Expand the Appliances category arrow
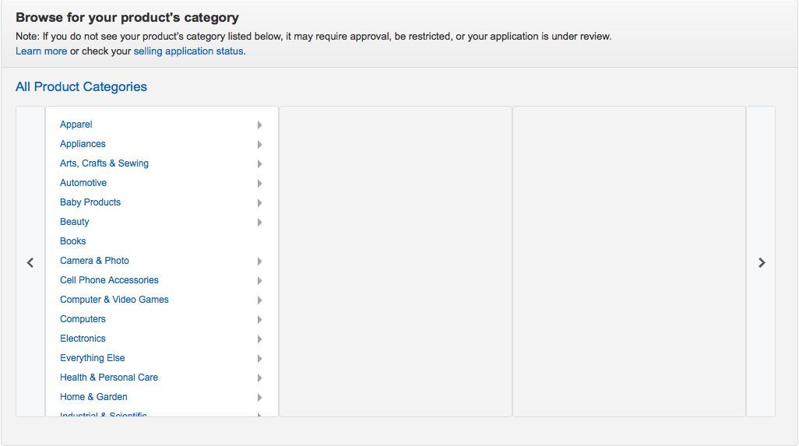 click(259, 145)
